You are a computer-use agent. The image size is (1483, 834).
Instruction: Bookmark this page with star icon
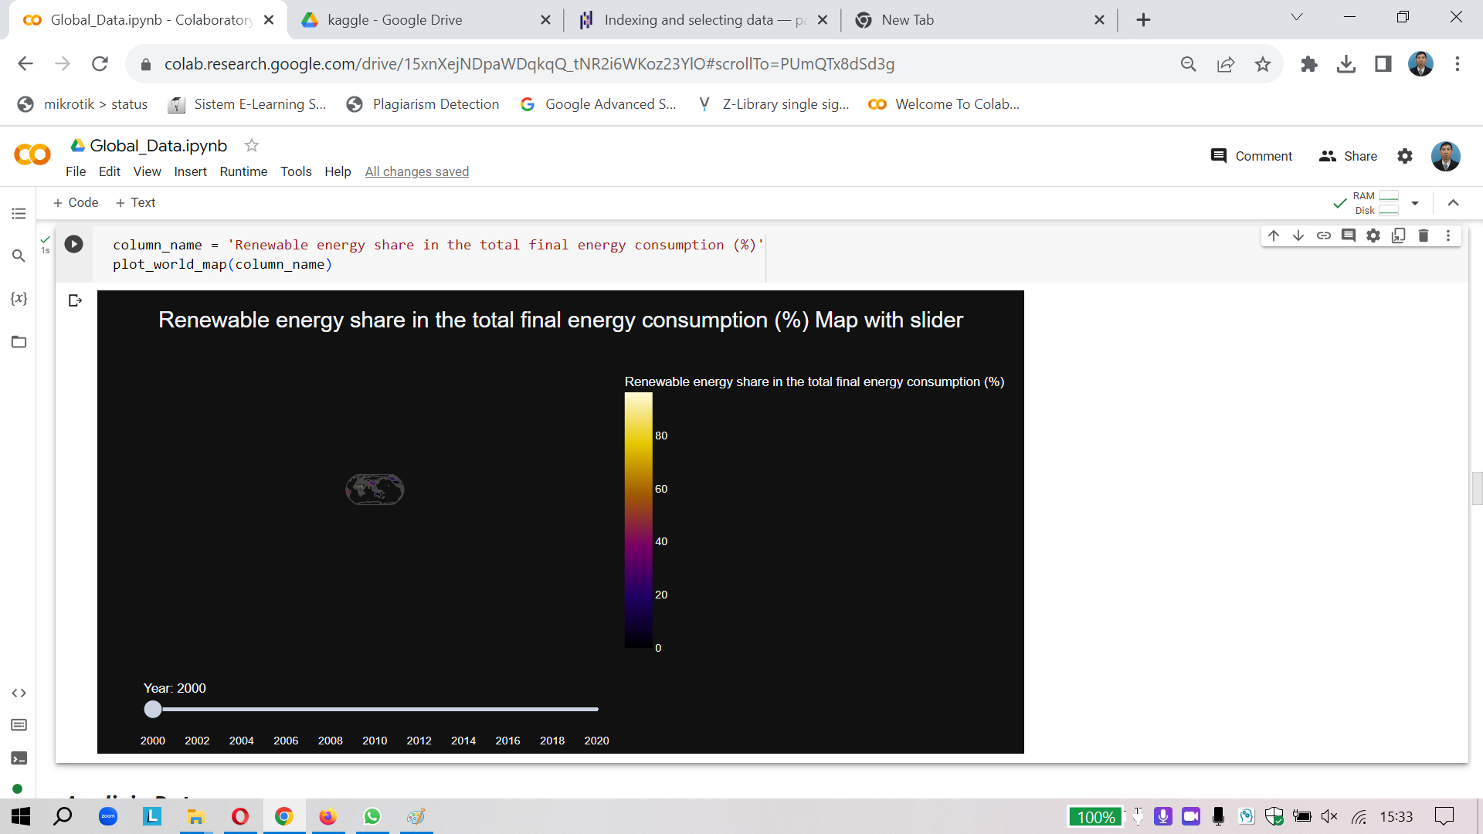coord(1263,64)
